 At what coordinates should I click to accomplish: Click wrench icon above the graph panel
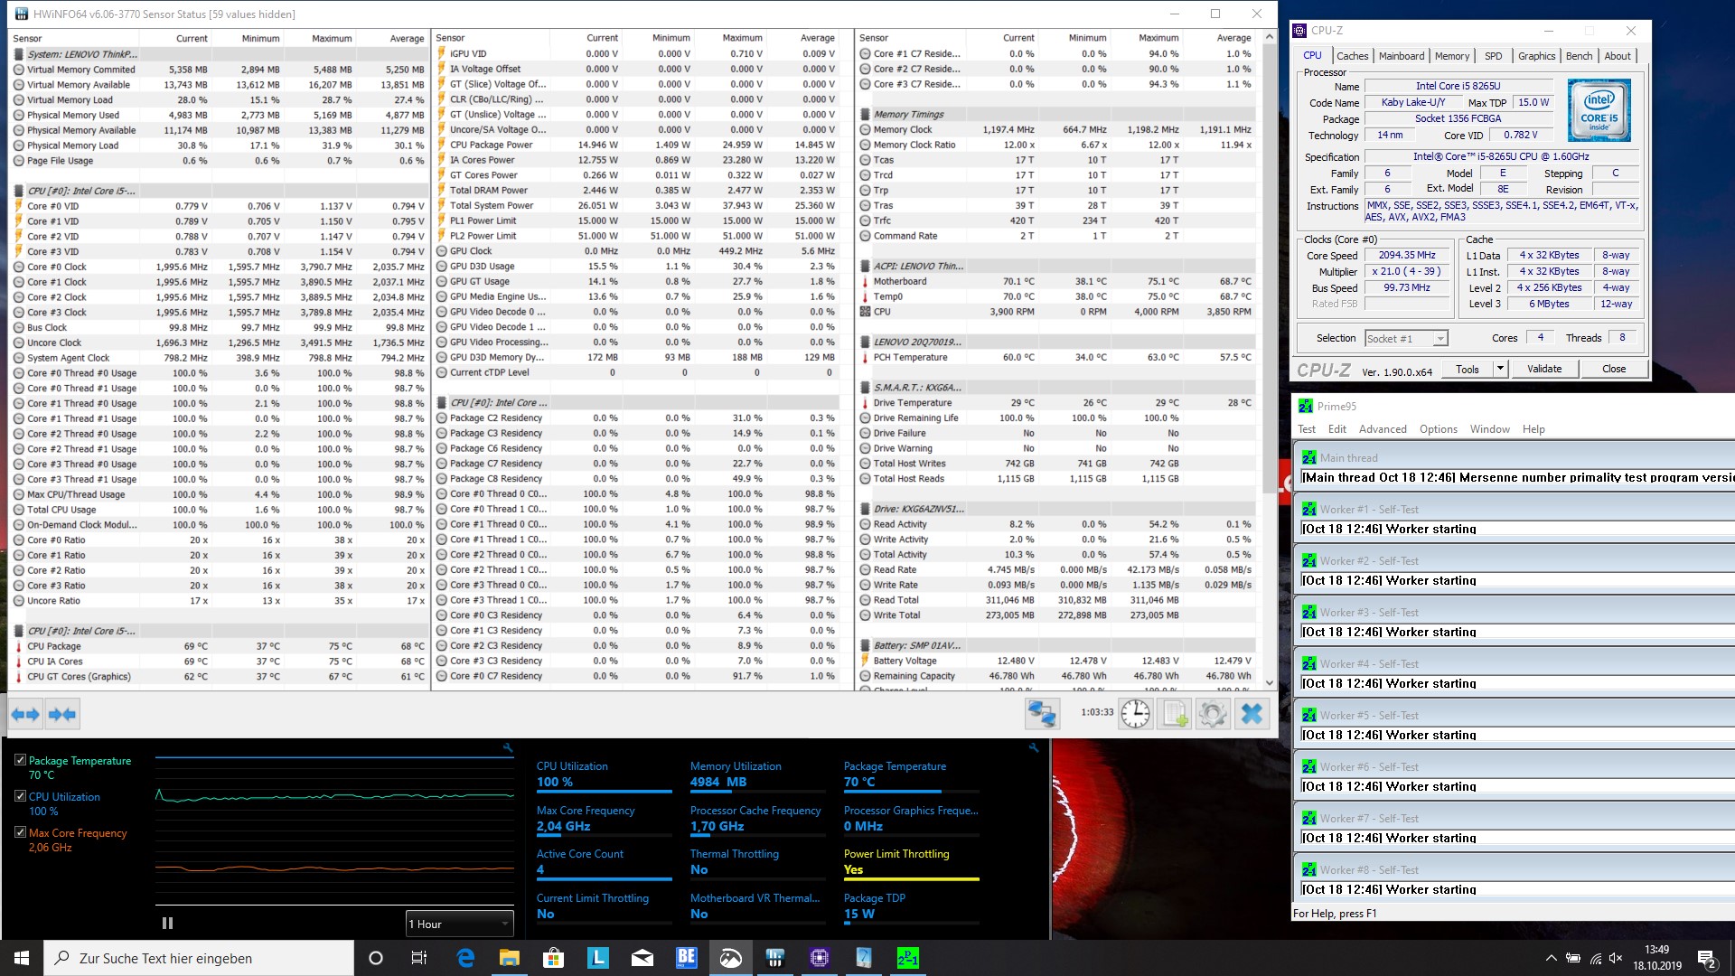[508, 748]
